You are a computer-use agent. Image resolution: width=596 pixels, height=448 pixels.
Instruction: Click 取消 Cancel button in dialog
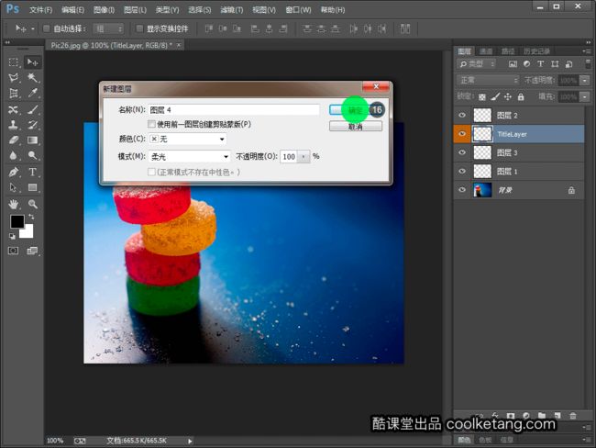356,127
